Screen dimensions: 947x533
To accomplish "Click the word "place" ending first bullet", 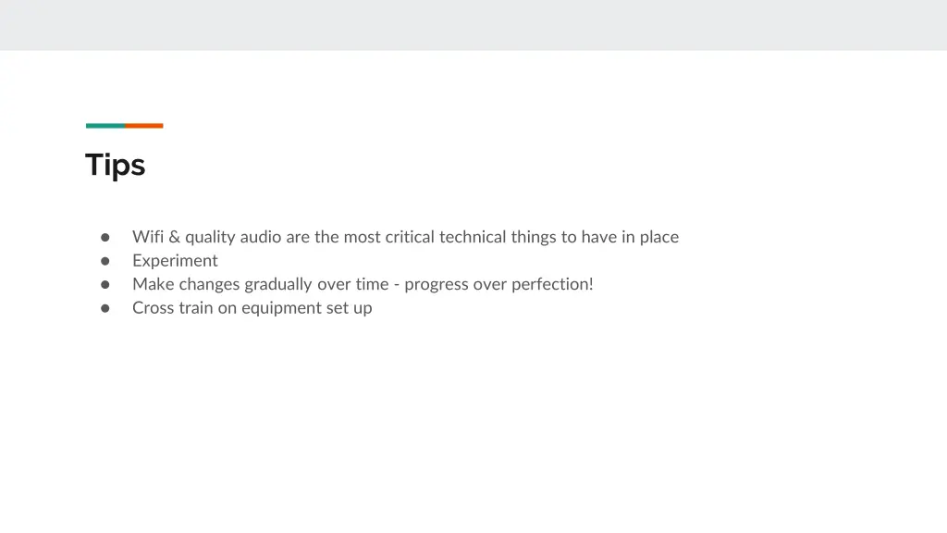I will pyautogui.click(x=658, y=238).
